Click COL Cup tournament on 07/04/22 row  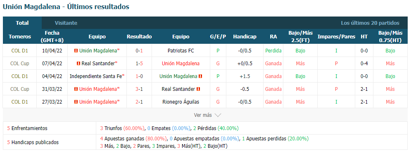coord(20,64)
